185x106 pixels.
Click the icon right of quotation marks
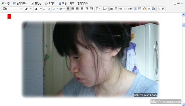point(130,9)
